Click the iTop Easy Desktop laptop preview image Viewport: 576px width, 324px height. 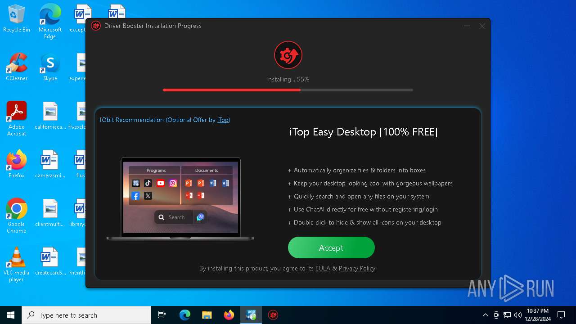click(x=180, y=198)
